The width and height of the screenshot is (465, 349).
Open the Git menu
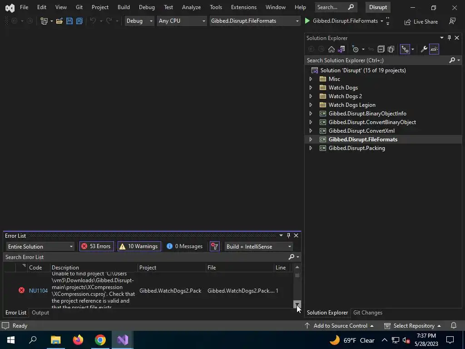(79, 7)
